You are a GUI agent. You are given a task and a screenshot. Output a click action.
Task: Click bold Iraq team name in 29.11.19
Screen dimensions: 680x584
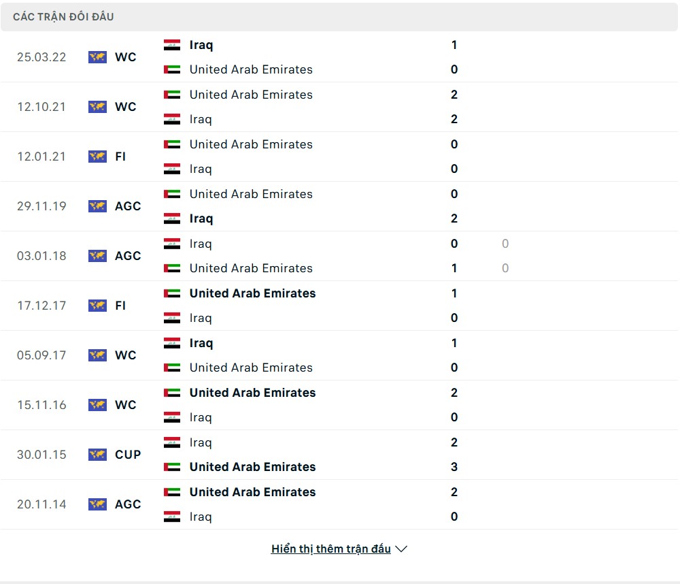[x=201, y=218]
